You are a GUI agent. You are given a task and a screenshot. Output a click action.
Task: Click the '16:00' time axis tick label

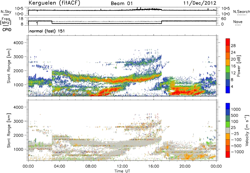(153, 166)
